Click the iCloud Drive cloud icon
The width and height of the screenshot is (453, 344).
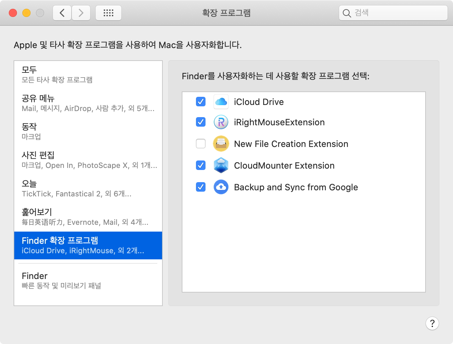click(221, 102)
